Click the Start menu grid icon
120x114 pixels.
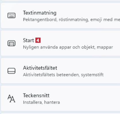12,43
